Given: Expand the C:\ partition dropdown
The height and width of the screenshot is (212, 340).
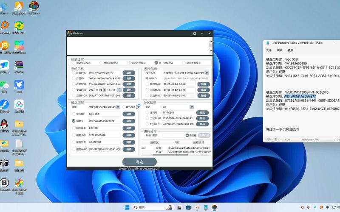Looking at the screenshot, I should tap(192, 107).
